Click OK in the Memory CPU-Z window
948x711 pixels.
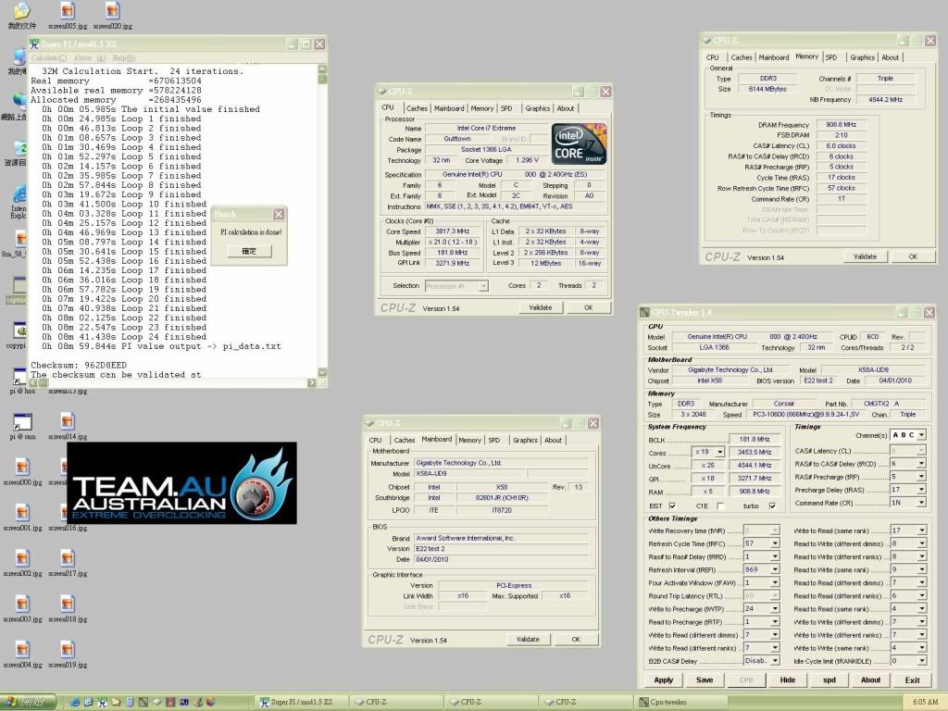pos(913,257)
